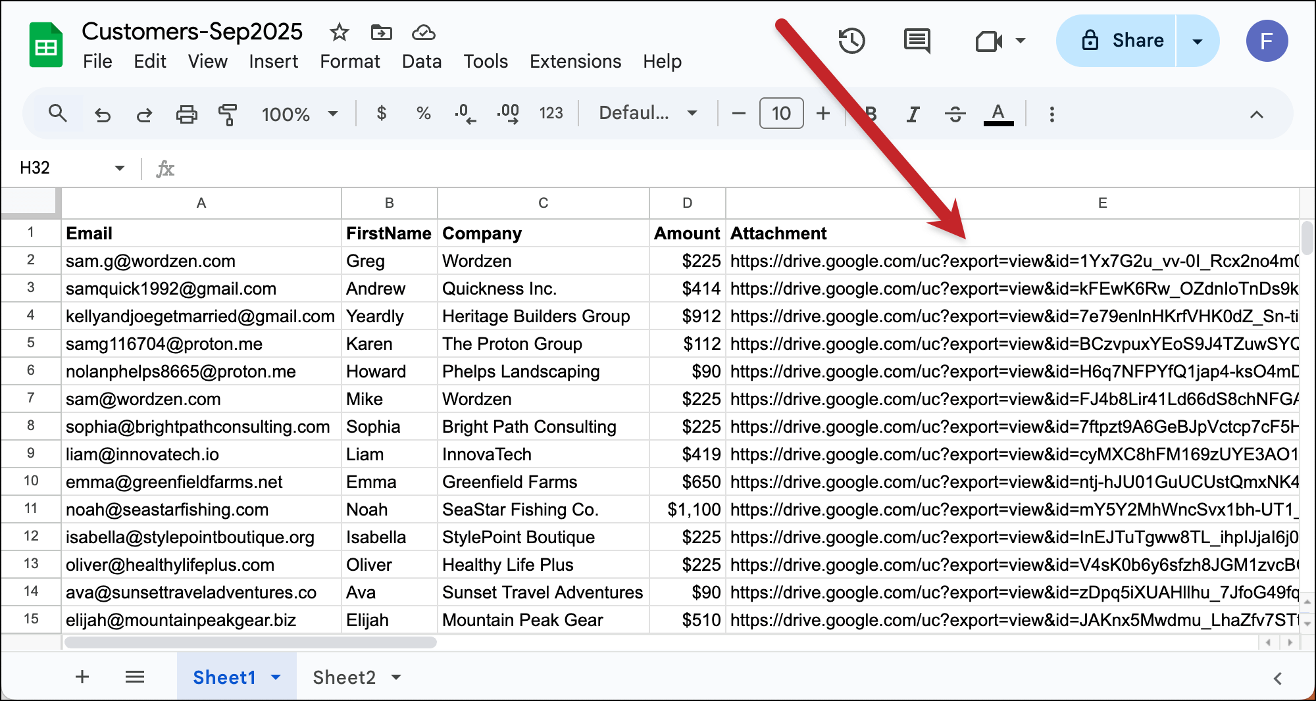This screenshot has height=701, width=1316.
Task: Show all comments
Action: pos(916,41)
